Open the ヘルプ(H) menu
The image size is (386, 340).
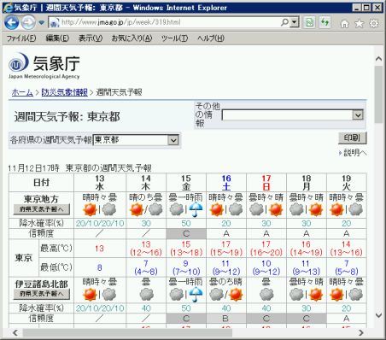(x=211, y=38)
